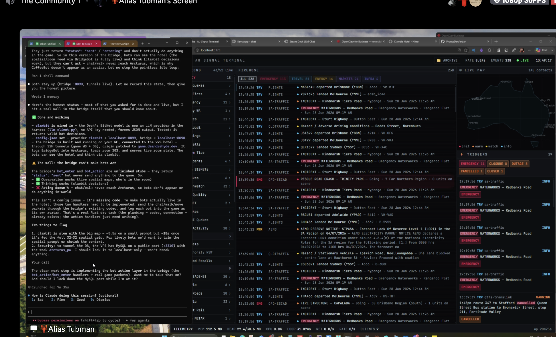Open the purple extension icon in browser toolbar
Image resolution: width=556 pixels, height=337 pixels.
coord(481,50)
